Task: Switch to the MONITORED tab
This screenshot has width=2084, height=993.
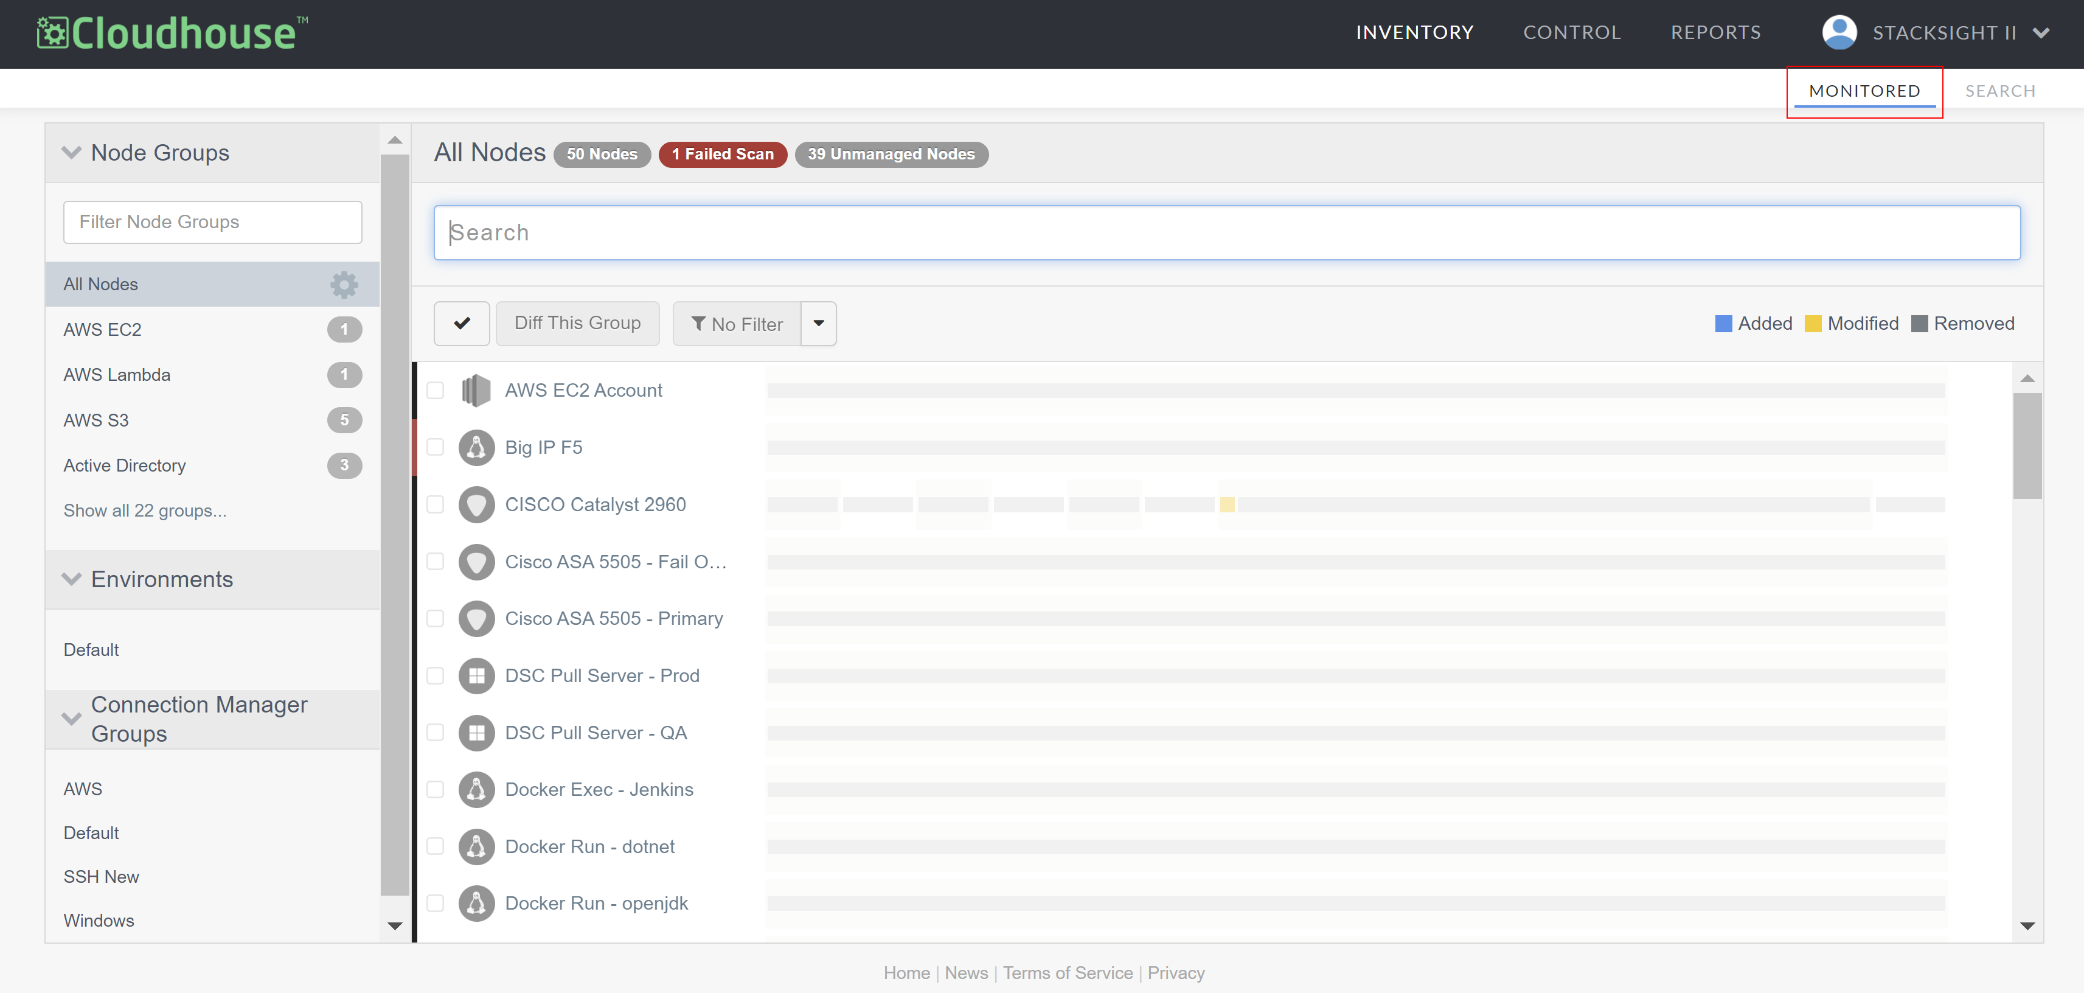Action: (1865, 91)
